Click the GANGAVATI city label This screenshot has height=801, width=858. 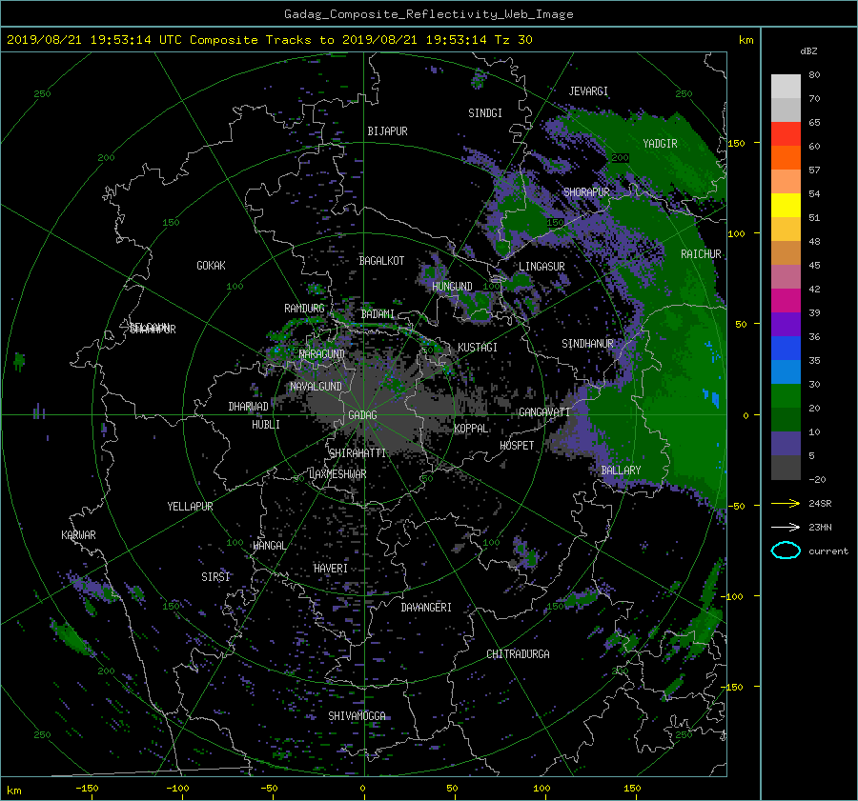[544, 412]
